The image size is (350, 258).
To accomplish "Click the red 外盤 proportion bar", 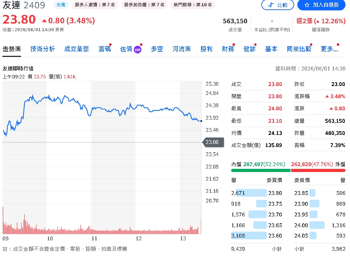I will click(318, 171).
